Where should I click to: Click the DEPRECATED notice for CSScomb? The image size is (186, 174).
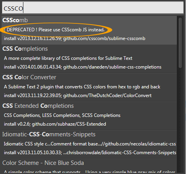[54, 30]
